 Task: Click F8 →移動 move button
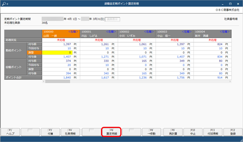151,132
